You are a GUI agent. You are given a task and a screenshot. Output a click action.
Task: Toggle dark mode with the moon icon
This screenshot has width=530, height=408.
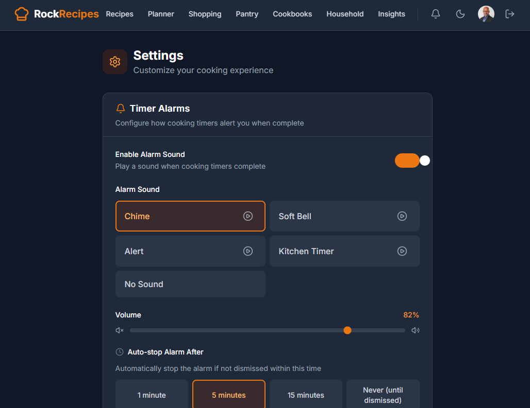point(460,14)
